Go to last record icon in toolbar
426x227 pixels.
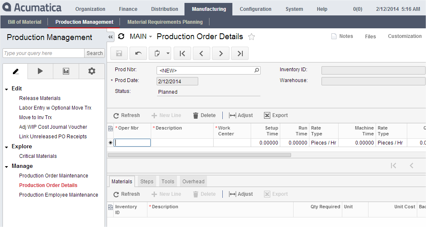(240, 53)
